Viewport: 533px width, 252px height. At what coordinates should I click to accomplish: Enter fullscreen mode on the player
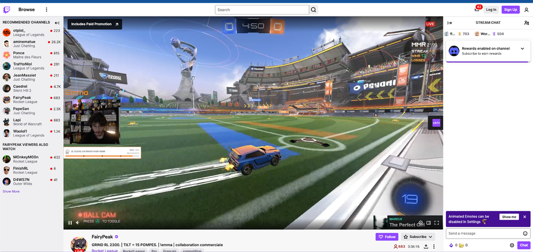(x=437, y=223)
